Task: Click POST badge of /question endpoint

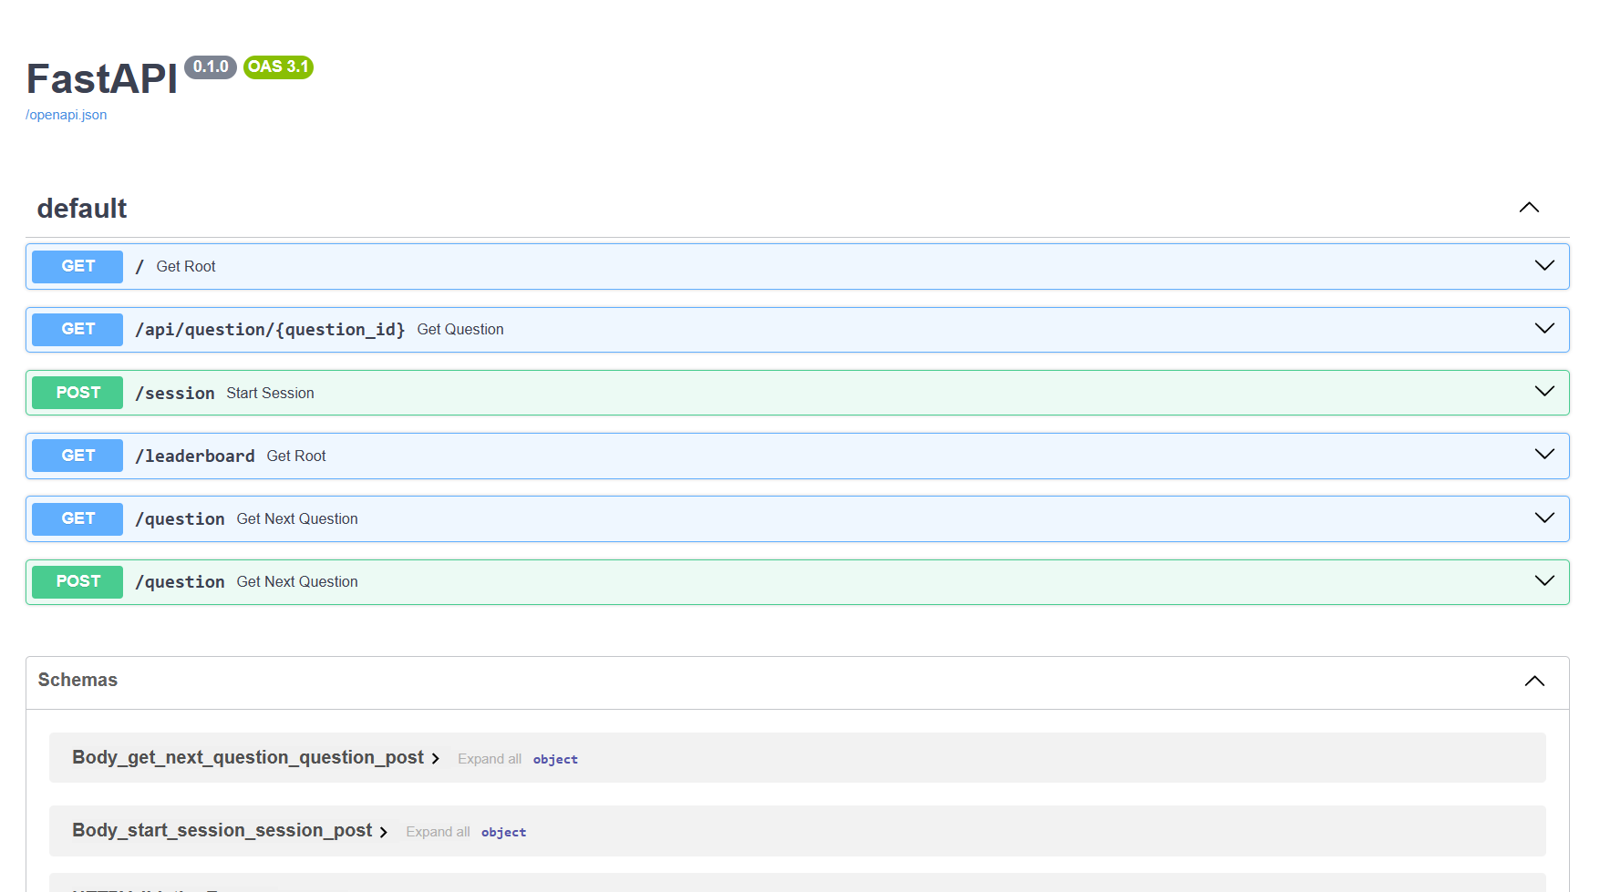Action: tap(77, 581)
